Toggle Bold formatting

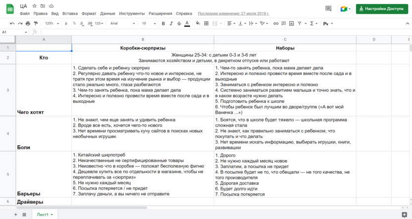coord(163,23)
